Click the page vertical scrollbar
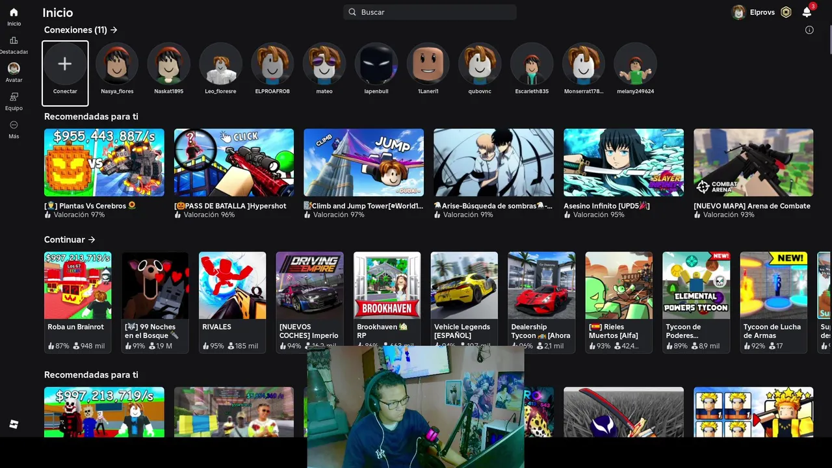 pos(829,39)
